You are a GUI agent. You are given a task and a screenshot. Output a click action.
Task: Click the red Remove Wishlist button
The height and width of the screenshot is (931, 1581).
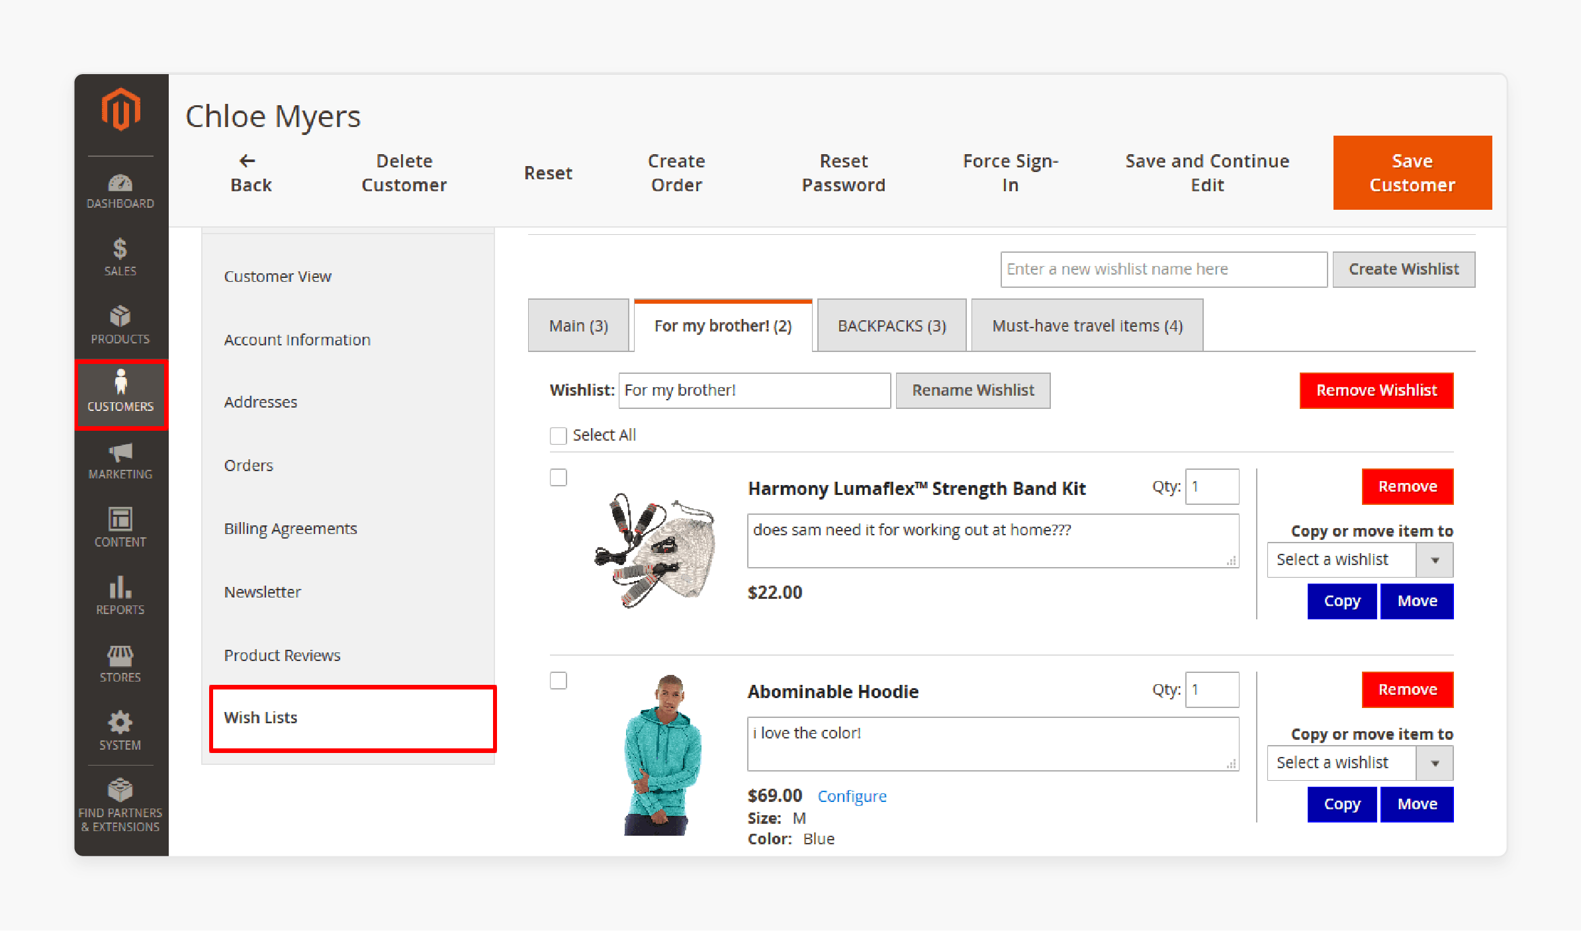click(1377, 390)
